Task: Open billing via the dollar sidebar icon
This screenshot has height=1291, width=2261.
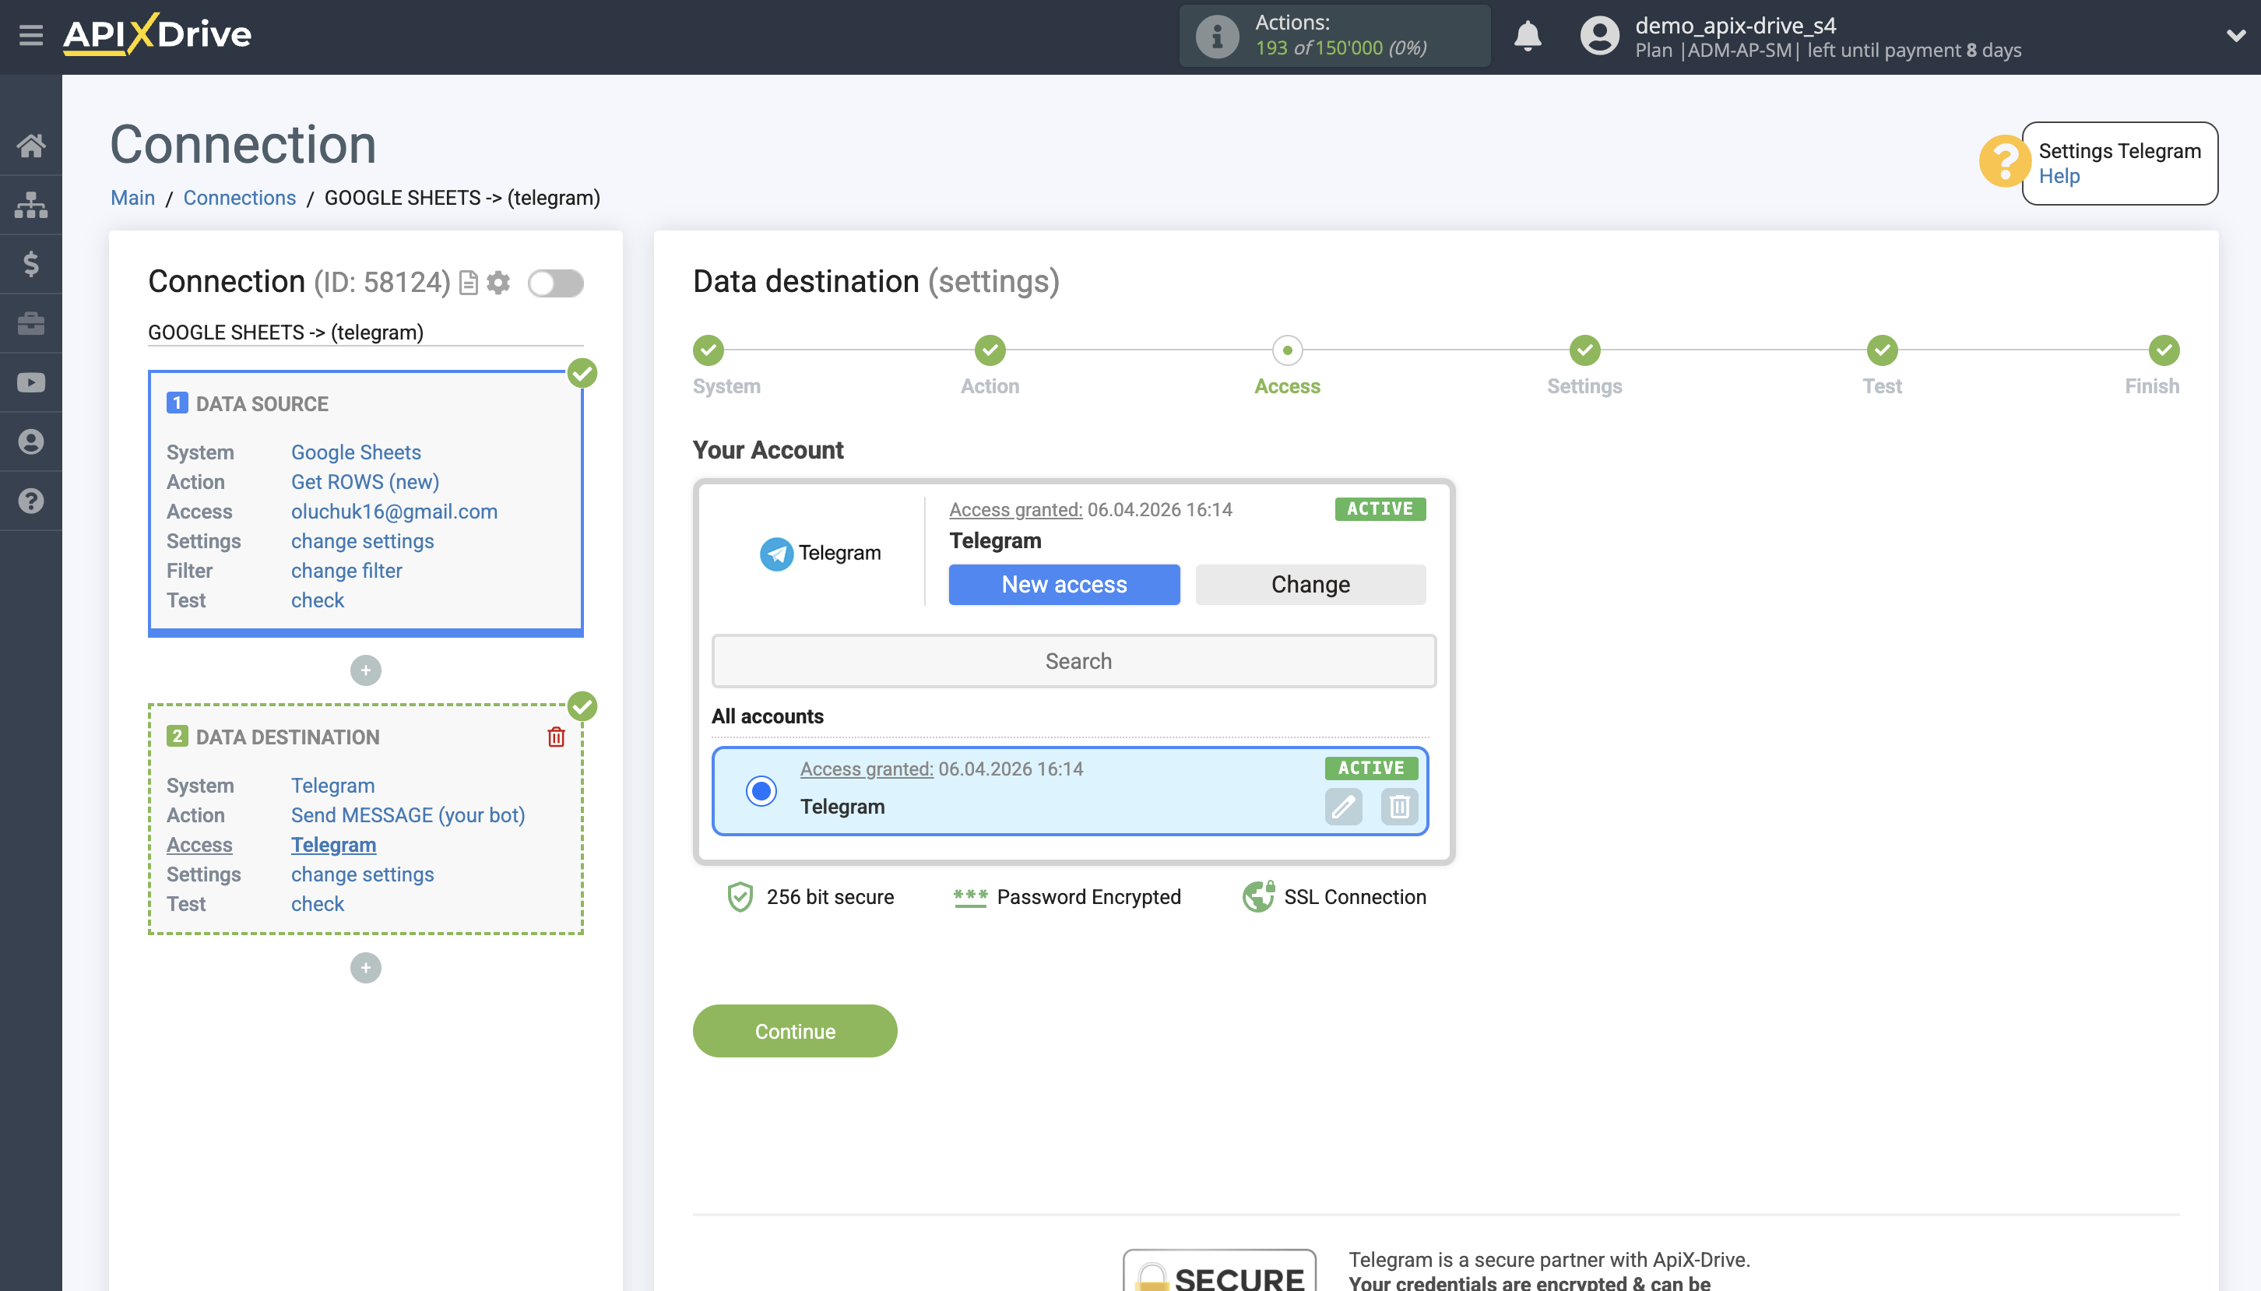Action: point(32,263)
